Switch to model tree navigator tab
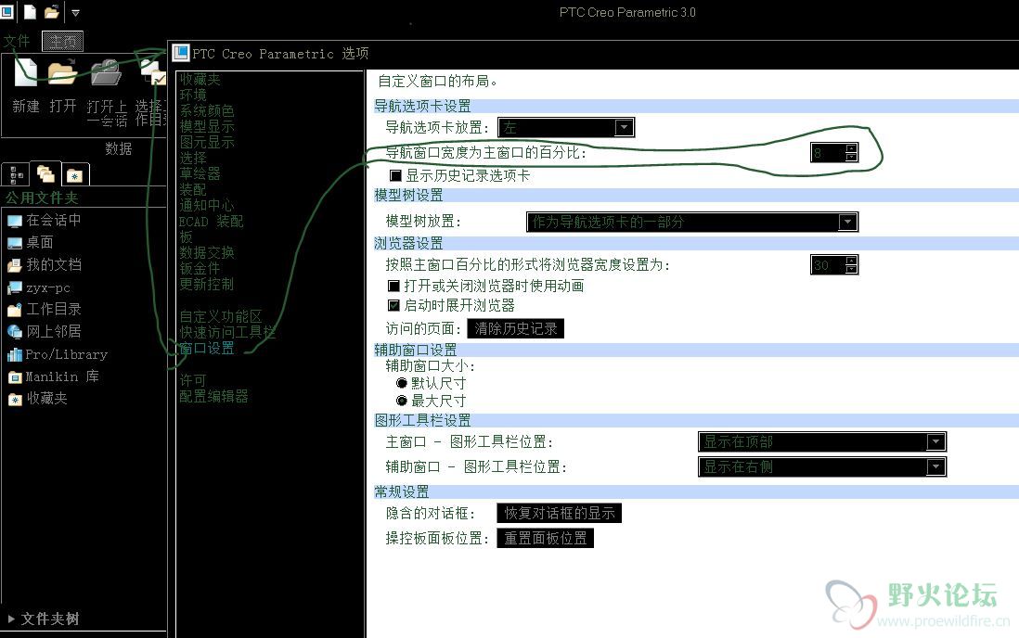Image resolution: width=1019 pixels, height=638 pixels. pos(16,174)
